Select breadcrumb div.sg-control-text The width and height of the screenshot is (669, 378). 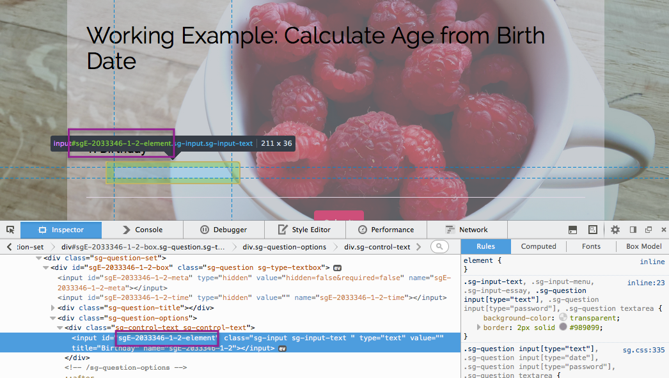(377, 247)
